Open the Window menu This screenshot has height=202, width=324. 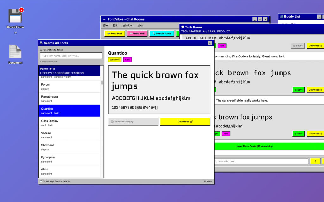[x=128, y=25]
